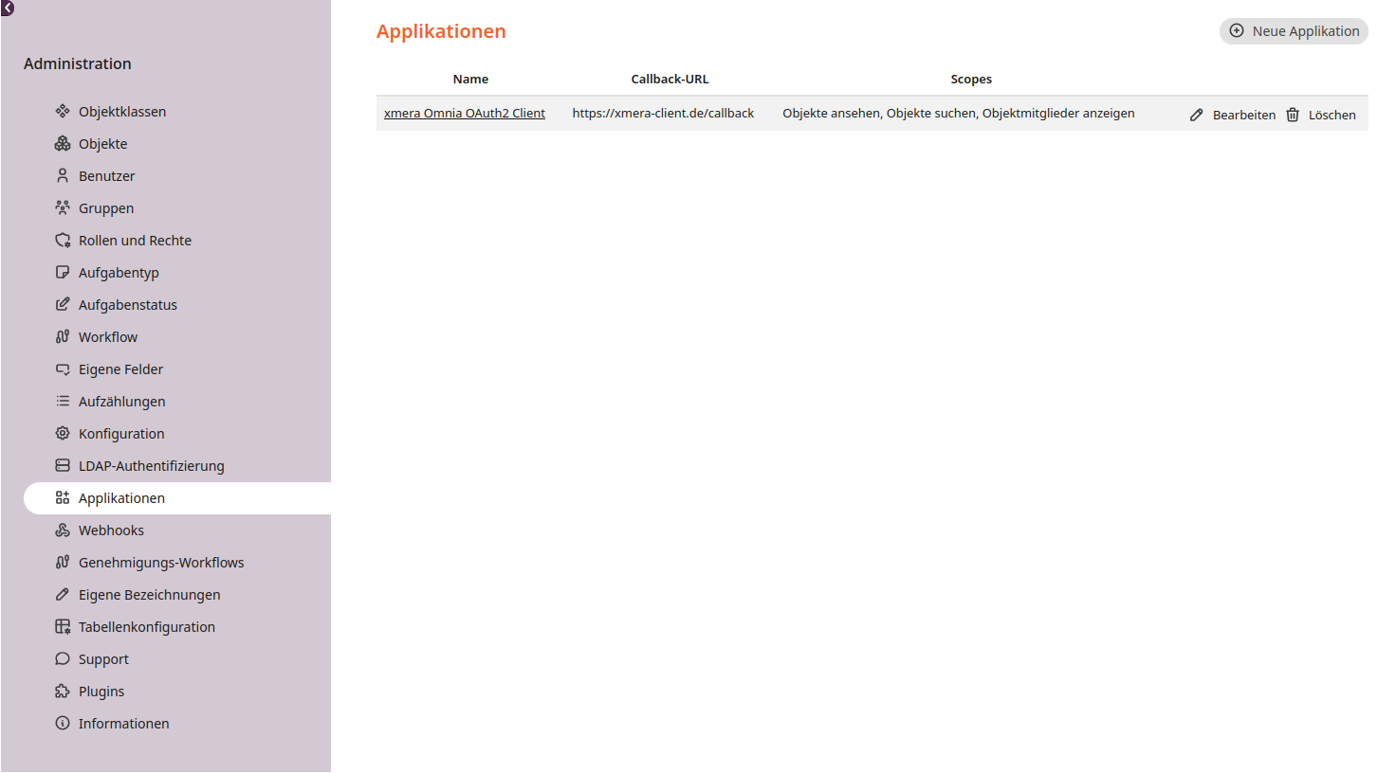Click the Benutzer person icon
This screenshot has height=773, width=1396.
[x=63, y=175]
